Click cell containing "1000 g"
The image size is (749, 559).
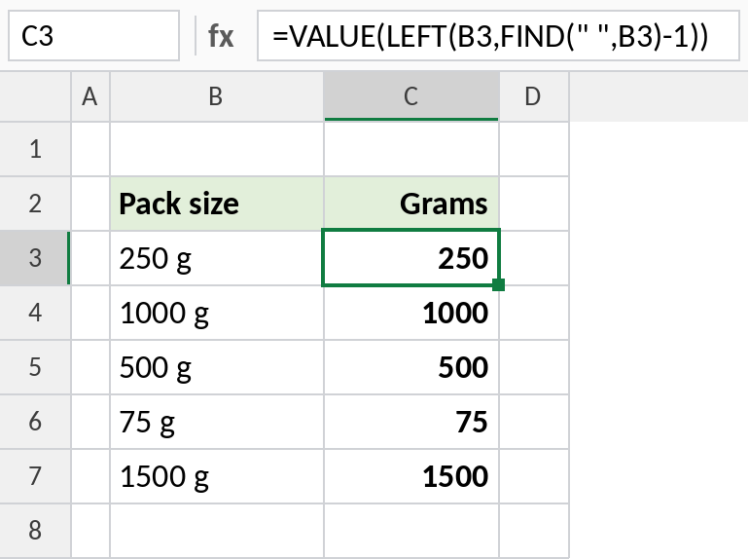point(217,313)
